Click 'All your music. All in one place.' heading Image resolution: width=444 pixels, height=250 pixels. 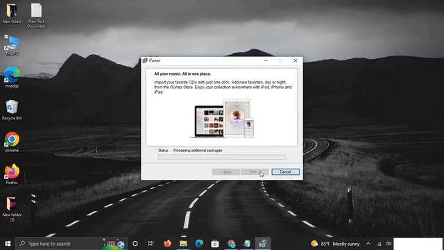[182, 74]
